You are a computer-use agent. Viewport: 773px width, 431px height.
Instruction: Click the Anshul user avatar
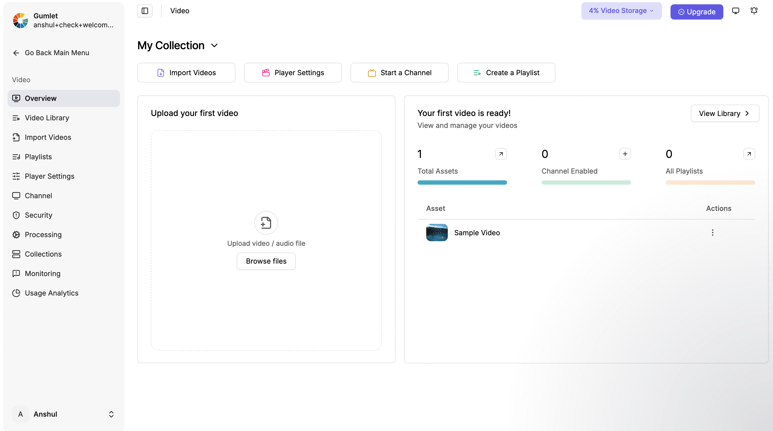[x=20, y=414]
